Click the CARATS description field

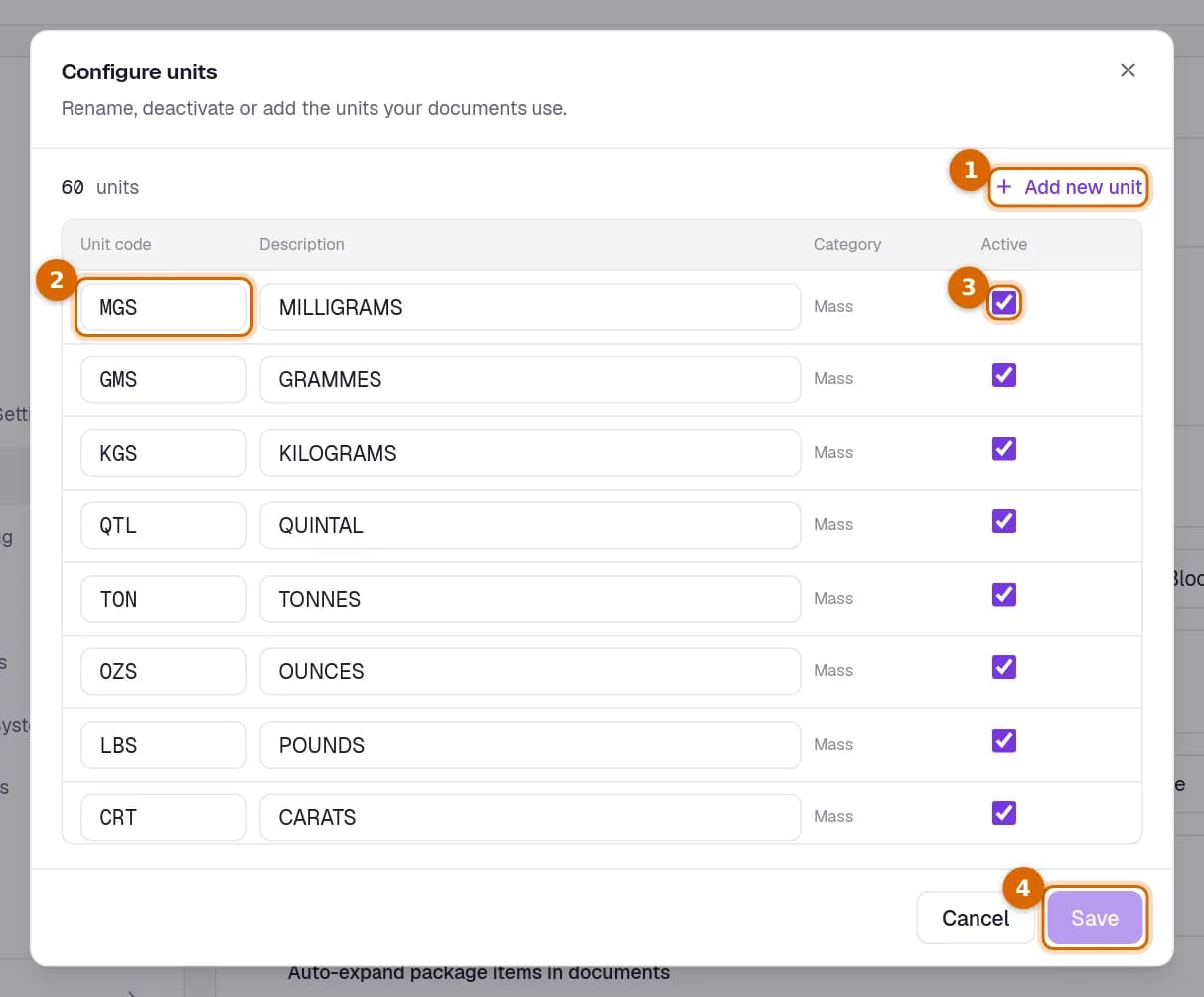click(530, 817)
